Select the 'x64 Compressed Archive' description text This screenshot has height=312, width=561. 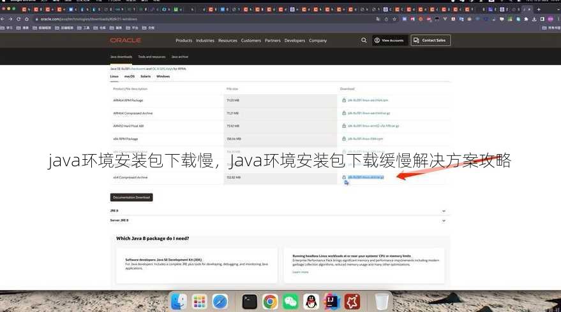click(x=130, y=178)
